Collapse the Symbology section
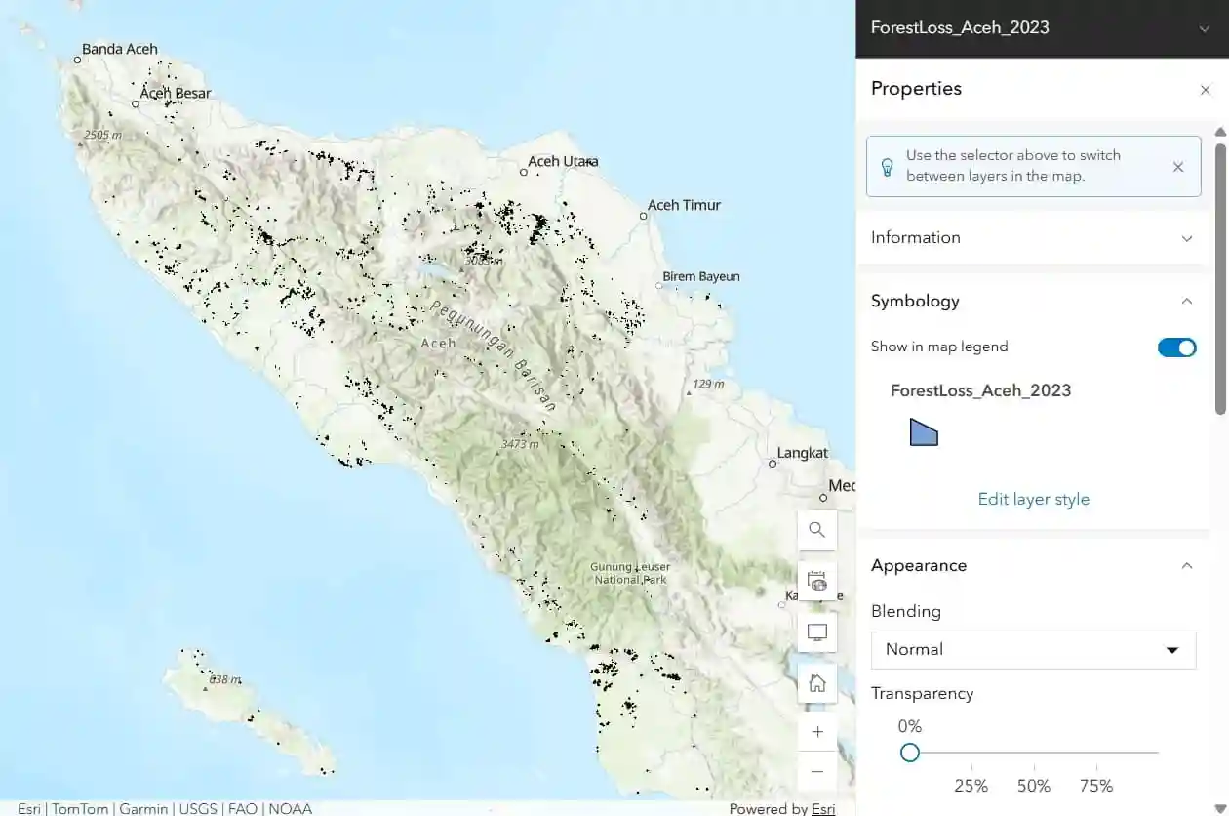This screenshot has height=816, width=1229. 1187,301
